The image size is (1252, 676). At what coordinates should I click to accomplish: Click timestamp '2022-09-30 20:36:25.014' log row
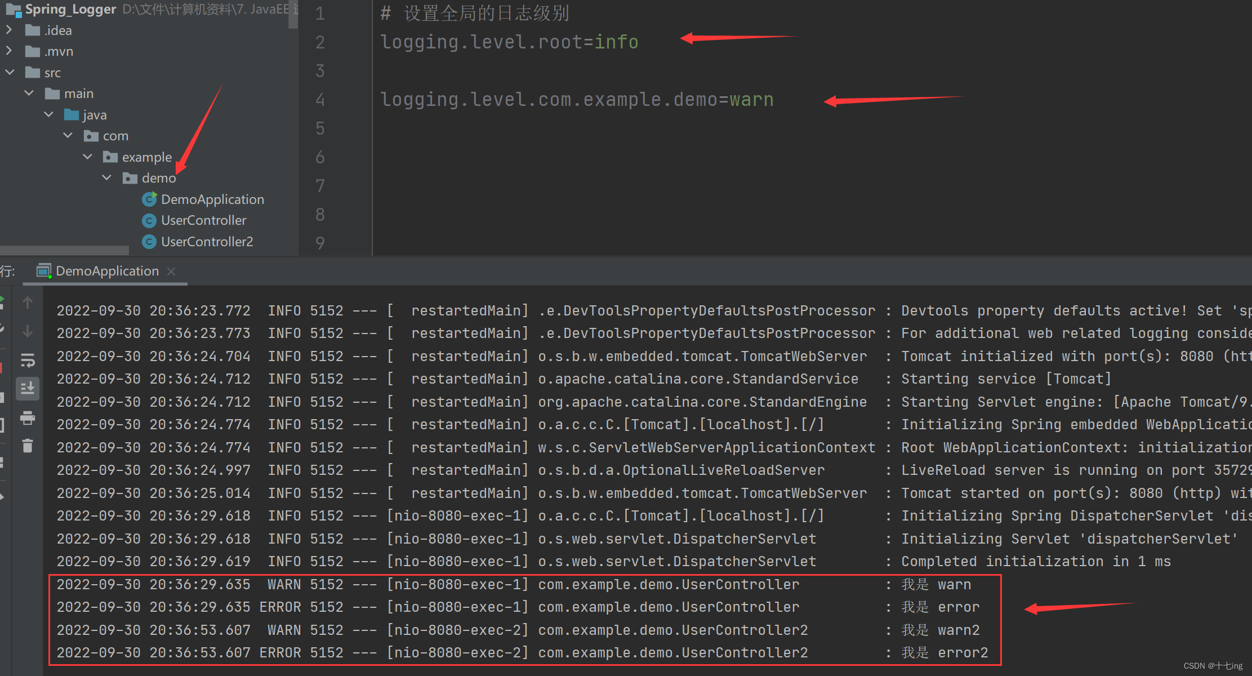[153, 493]
